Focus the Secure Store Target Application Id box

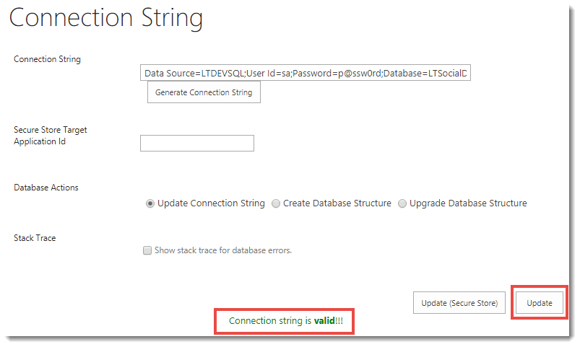point(196,144)
